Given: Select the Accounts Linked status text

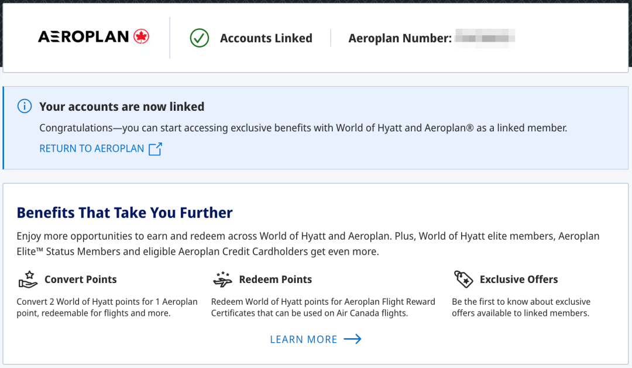Looking at the screenshot, I should (266, 38).
